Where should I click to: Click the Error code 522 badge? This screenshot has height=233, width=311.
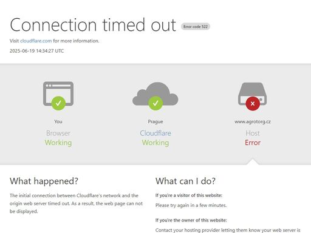click(196, 27)
